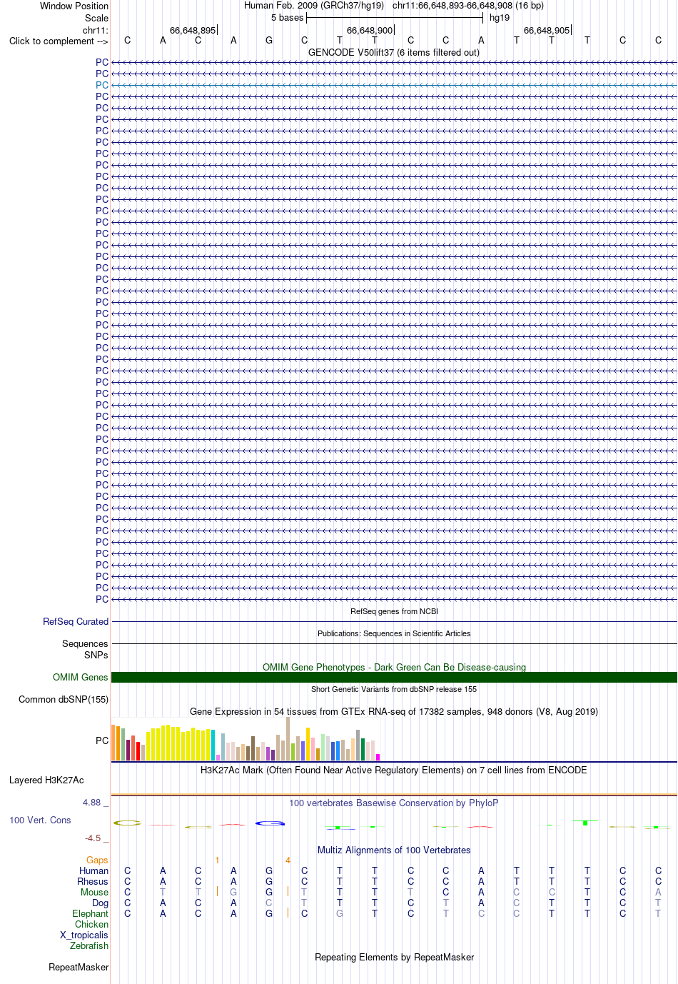Click GENCODE V50lift37 track title
Screen dimensions: 678x984
394,53
